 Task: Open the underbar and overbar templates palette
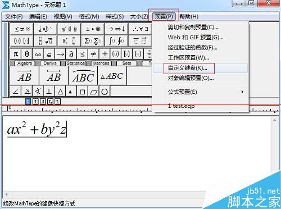pos(140,41)
